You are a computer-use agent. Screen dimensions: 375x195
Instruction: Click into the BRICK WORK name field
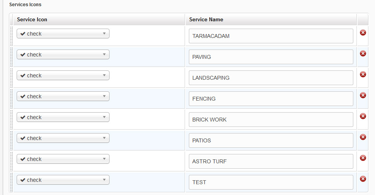tap(271, 120)
